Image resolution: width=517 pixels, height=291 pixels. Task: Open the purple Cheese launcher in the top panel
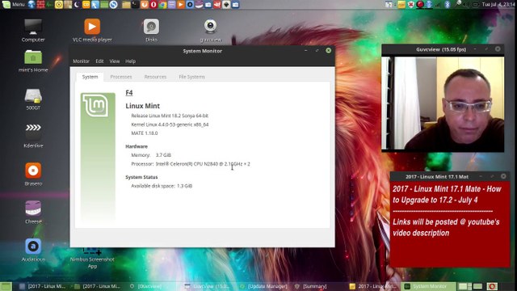tap(199, 4)
